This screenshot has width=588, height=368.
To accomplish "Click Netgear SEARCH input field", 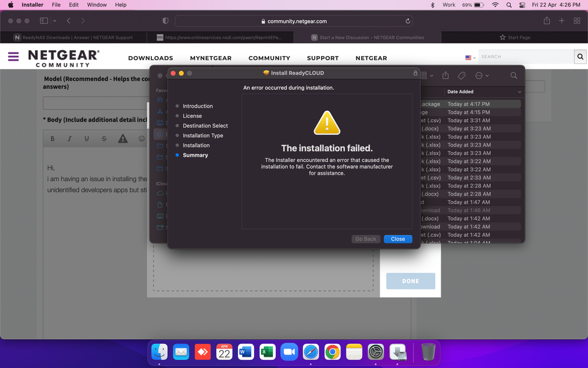I will coord(526,57).
